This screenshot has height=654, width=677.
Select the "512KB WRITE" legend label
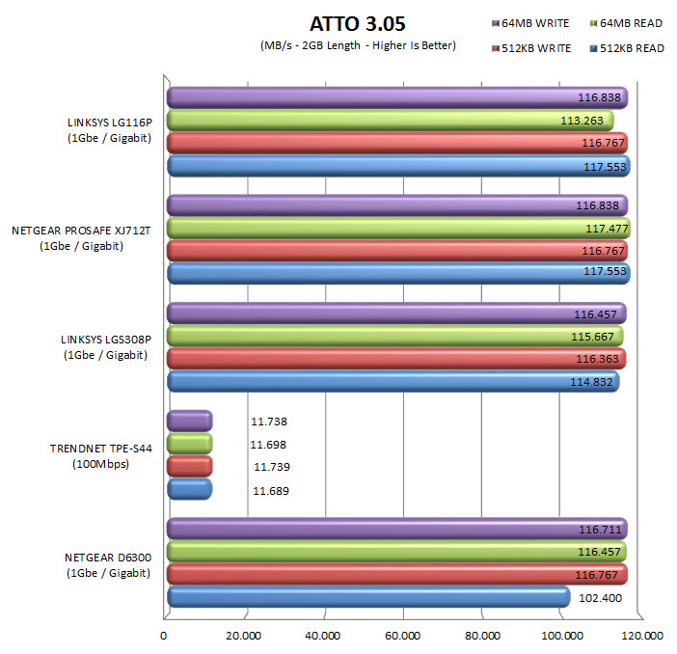point(536,48)
